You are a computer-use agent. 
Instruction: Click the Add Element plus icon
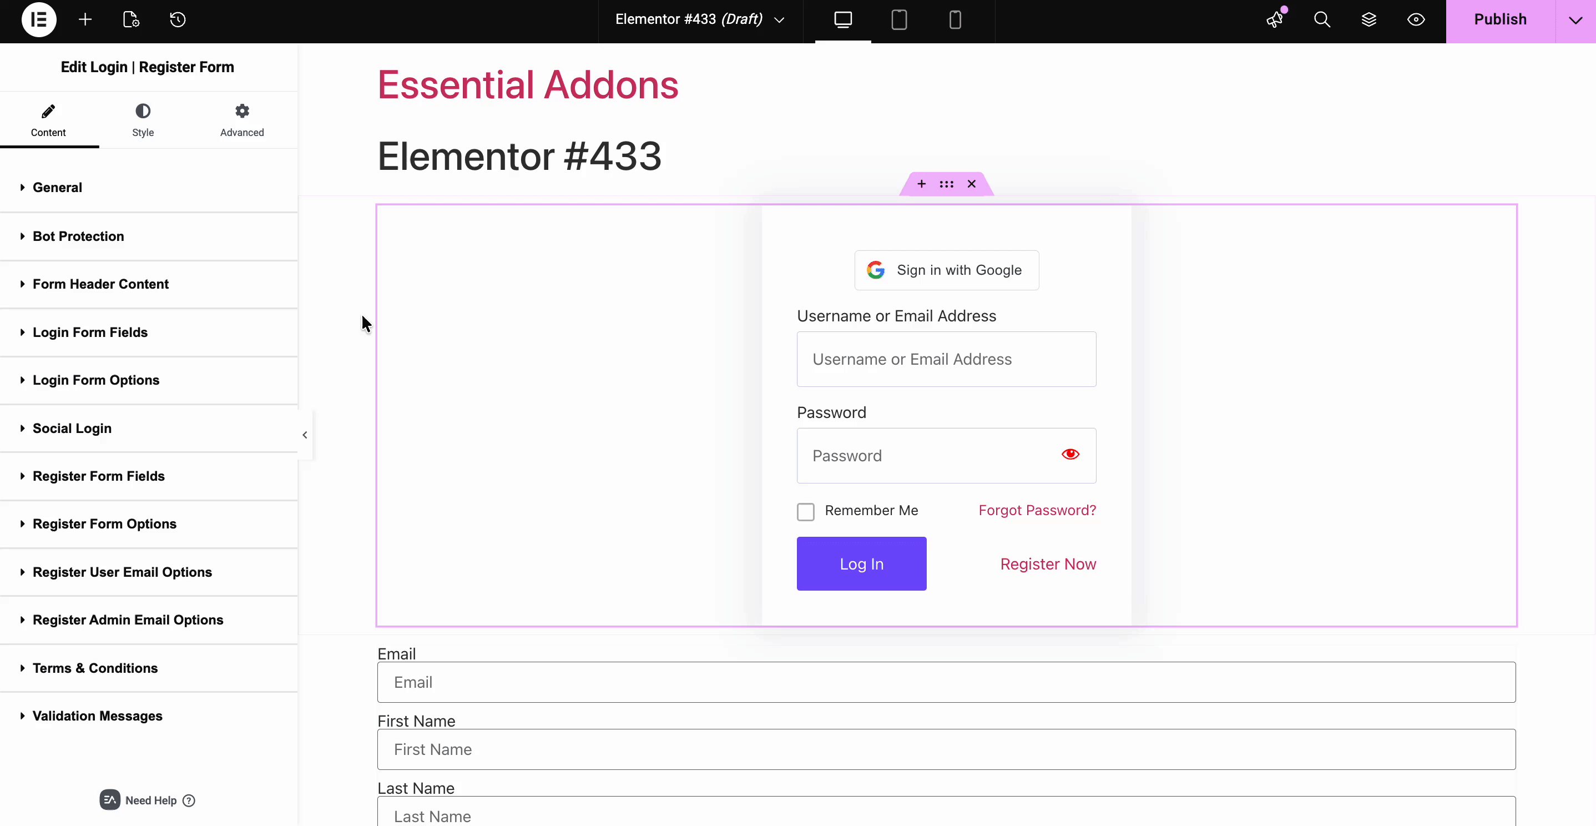coord(85,19)
